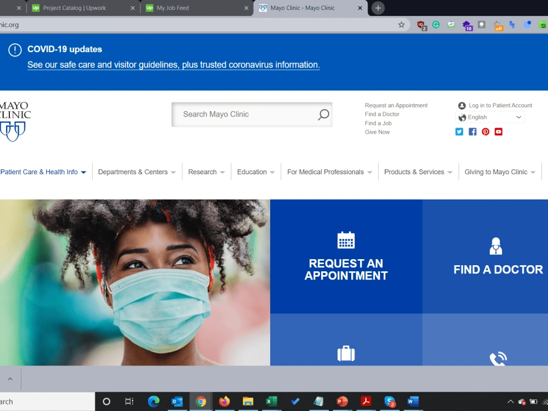Open Task View on the taskbar
This screenshot has height=411, width=548.
pyautogui.click(x=130, y=401)
